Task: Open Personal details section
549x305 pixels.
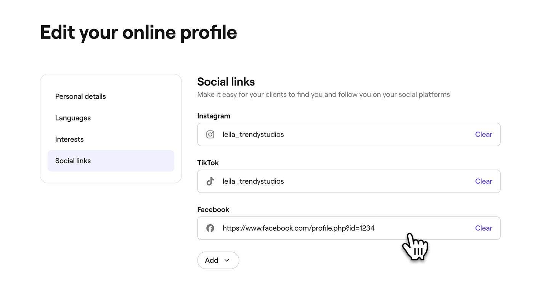Action: (80, 96)
